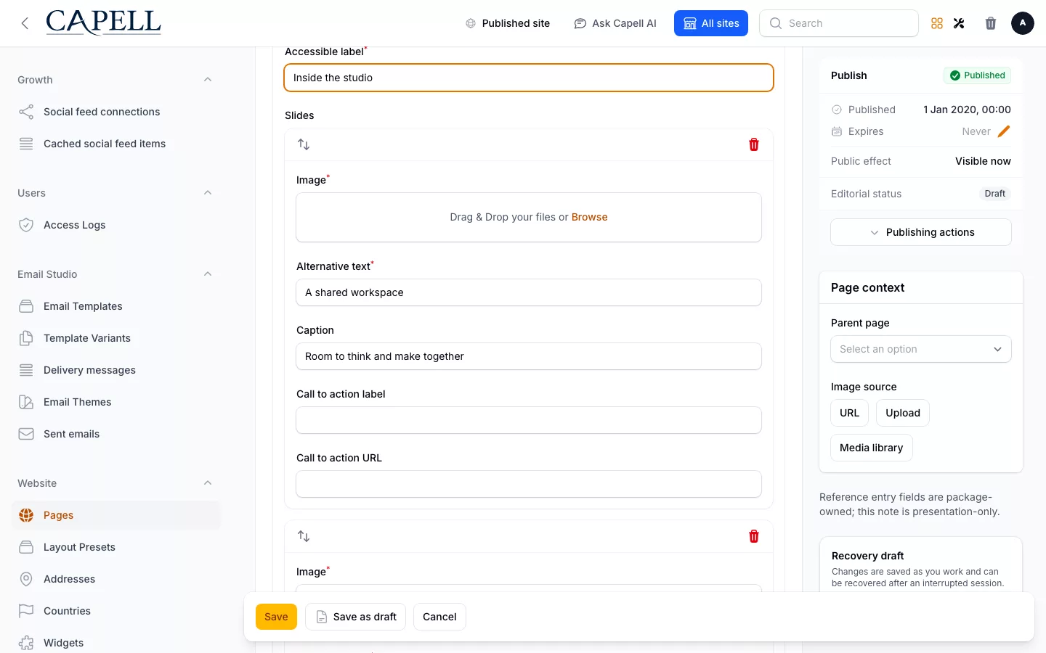Choose URL image source
The image size is (1046, 653).
click(849, 413)
